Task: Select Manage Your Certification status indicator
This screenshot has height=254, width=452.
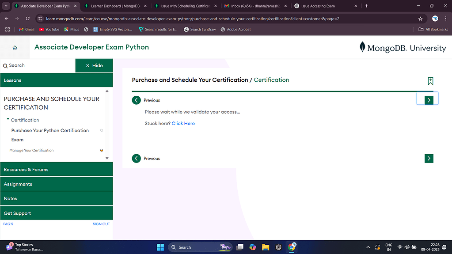Action: (102, 151)
